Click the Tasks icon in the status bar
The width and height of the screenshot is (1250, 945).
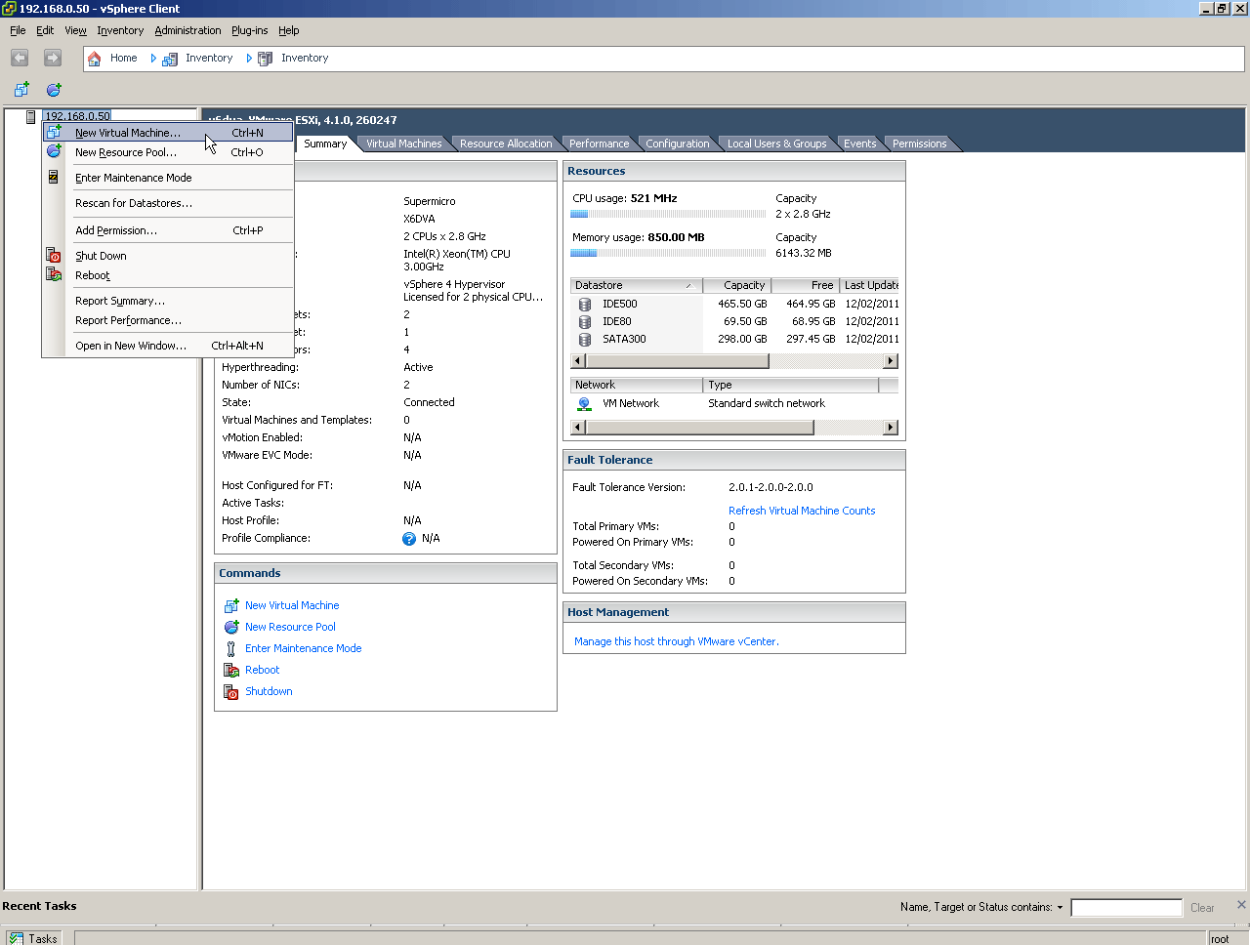(17, 938)
